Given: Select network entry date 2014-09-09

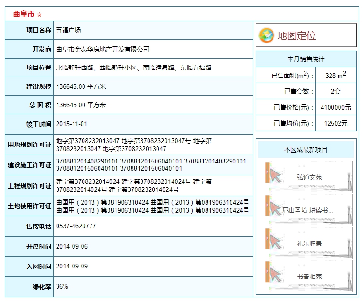Looking at the screenshot, I should [72, 266].
